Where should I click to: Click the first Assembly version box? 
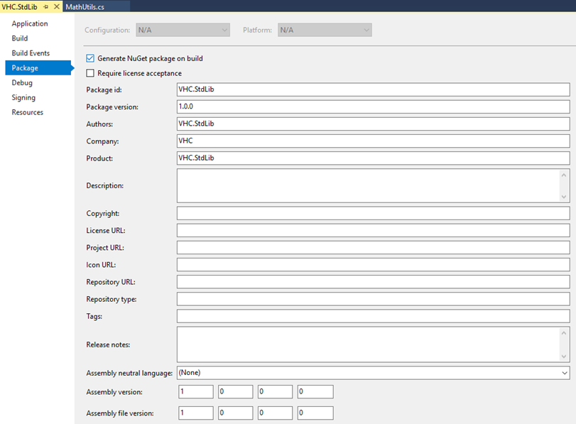[196, 391]
